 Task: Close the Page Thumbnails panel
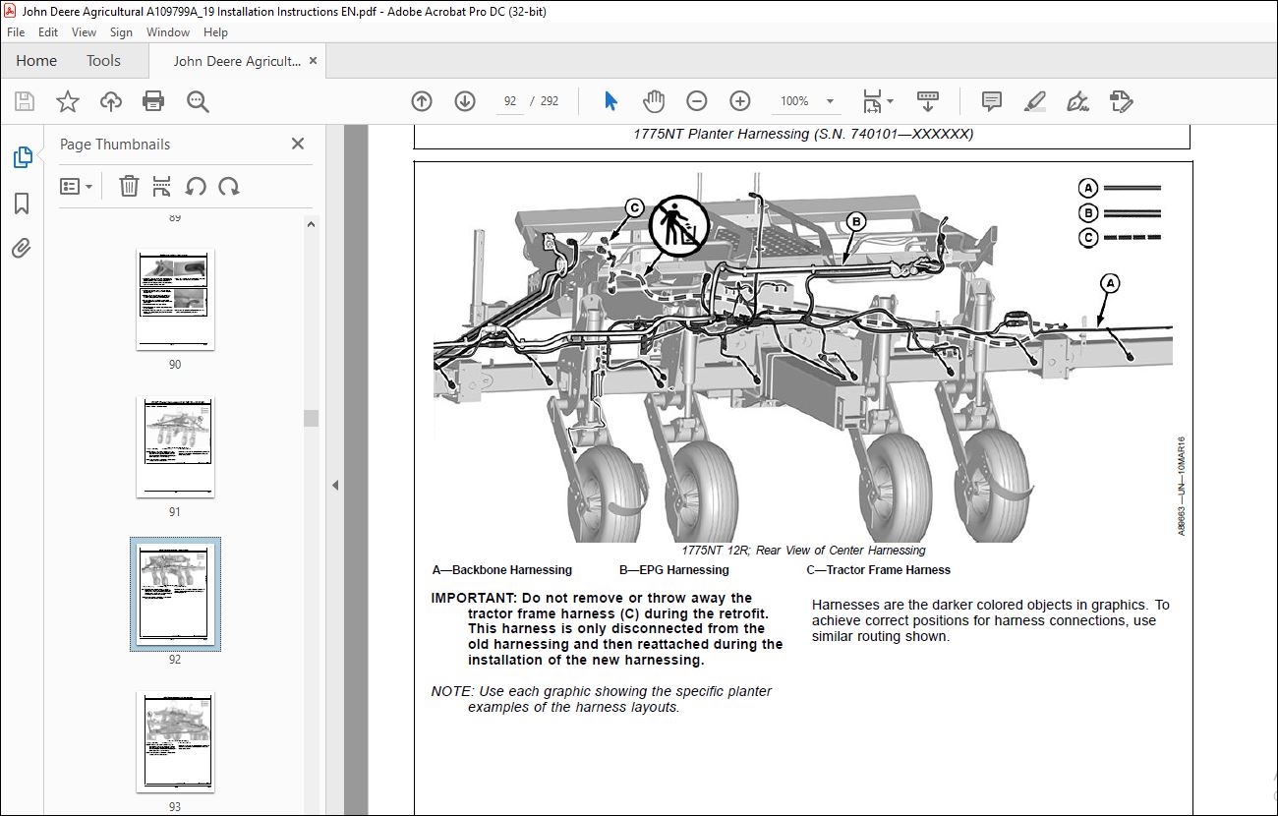tap(298, 144)
